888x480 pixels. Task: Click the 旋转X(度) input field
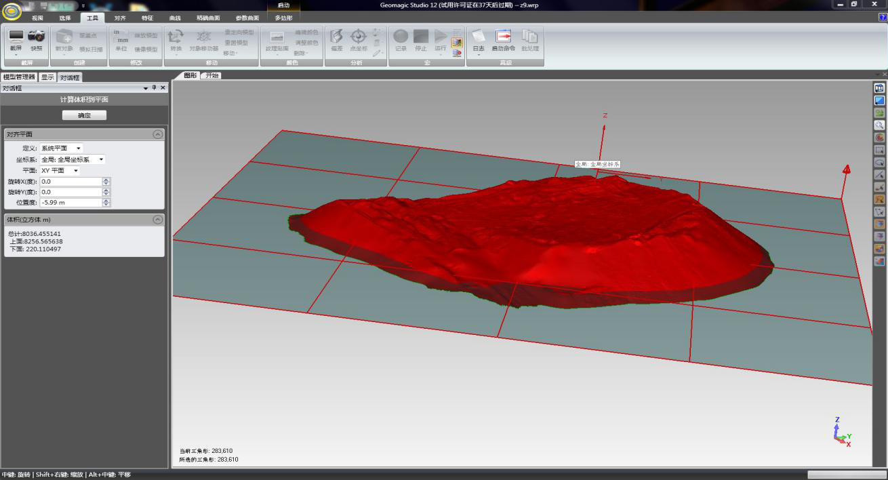click(x=70, y=182)
